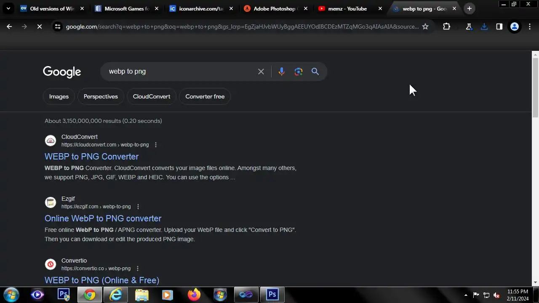Close the Adobe Photoshop tab
The height and width of the screenshot is (303, 539).
point(306,8)
